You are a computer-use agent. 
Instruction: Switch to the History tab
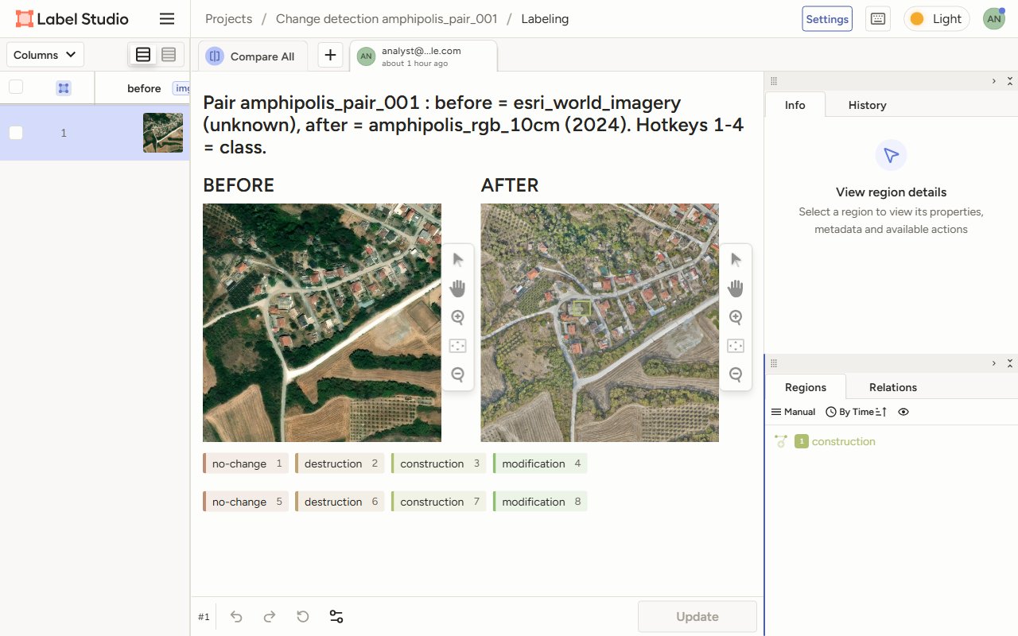click(x=867, y=105)
